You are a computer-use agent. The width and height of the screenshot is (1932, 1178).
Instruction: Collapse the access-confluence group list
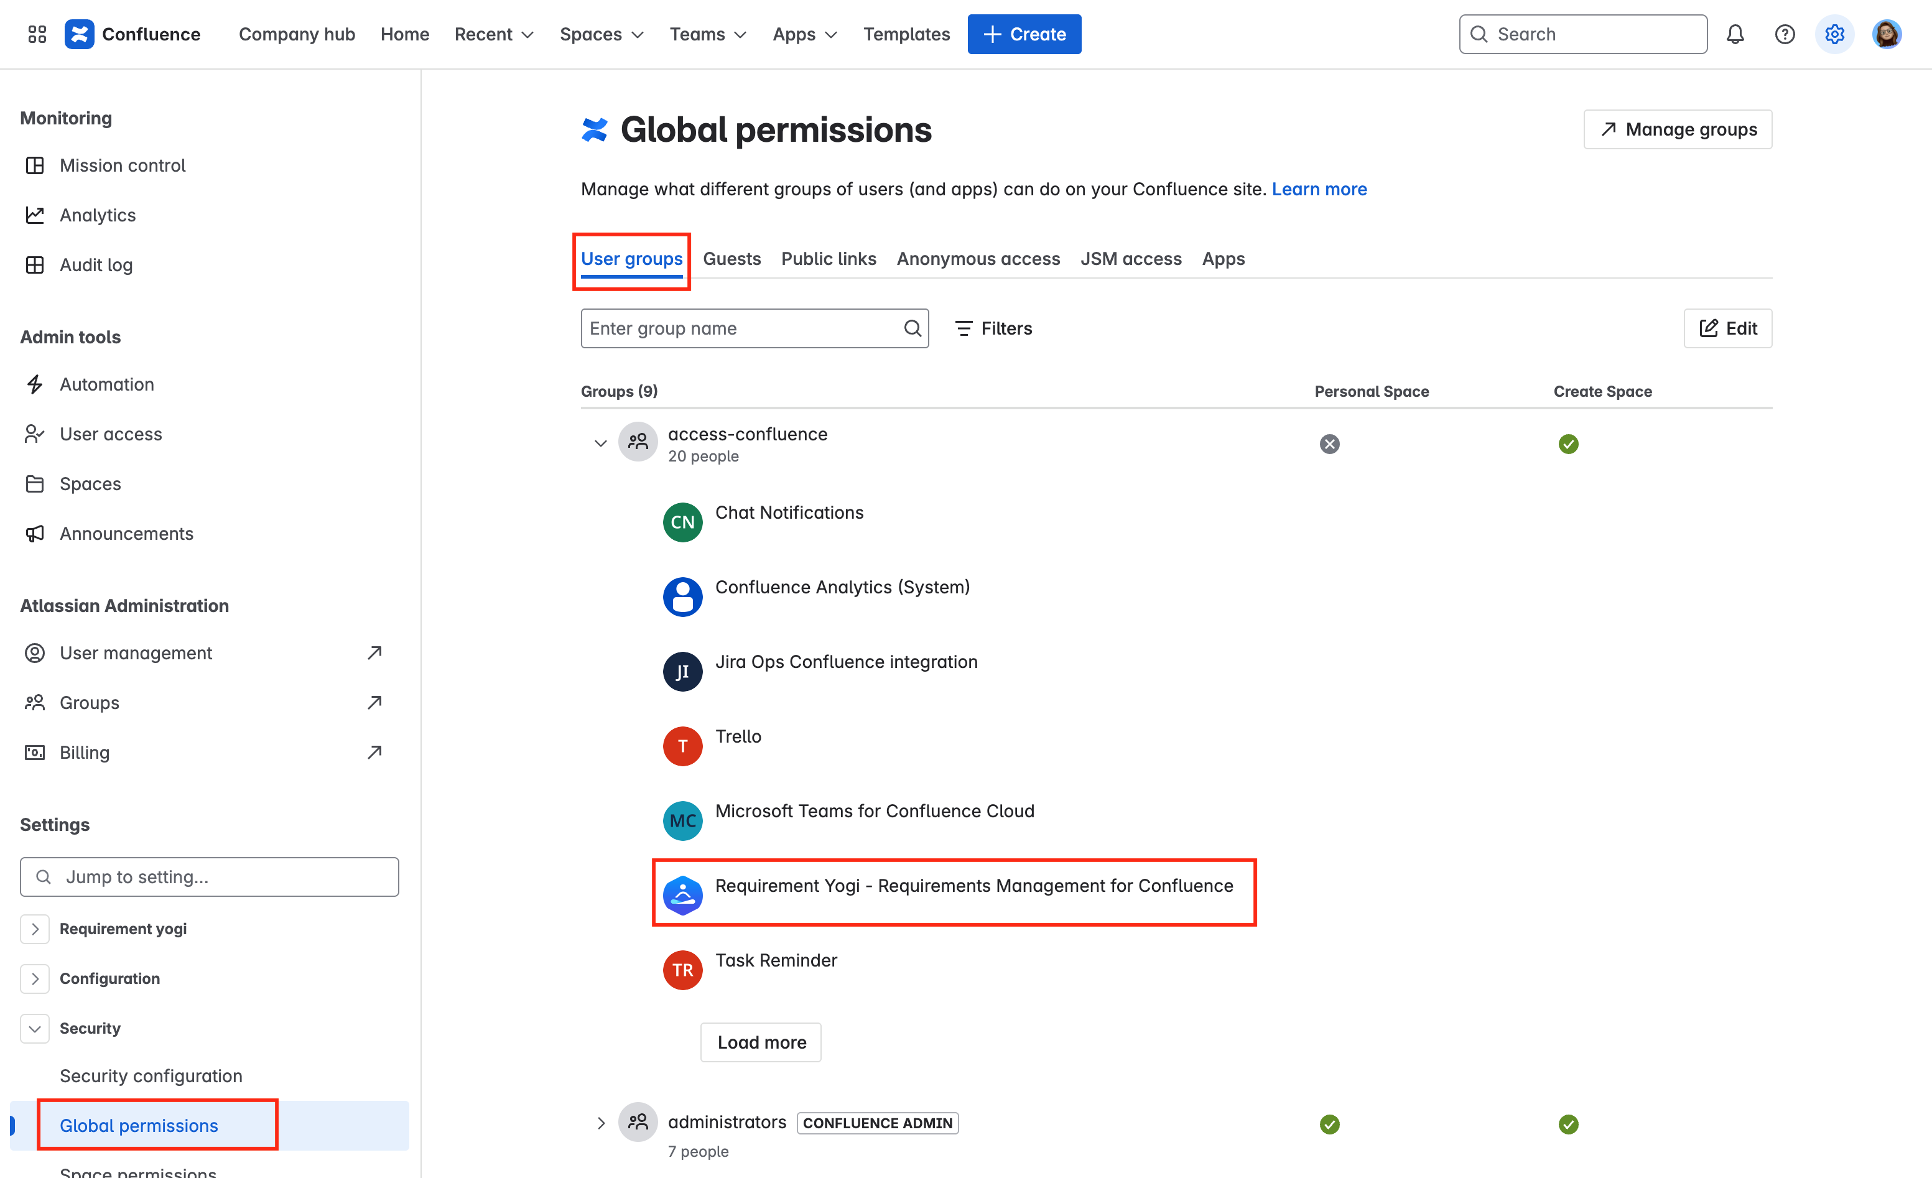pos(601,443)
